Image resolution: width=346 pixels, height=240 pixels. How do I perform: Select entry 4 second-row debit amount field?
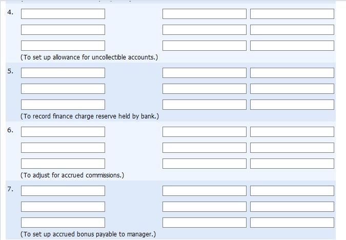pyautogui.click(x=205, y=30)
